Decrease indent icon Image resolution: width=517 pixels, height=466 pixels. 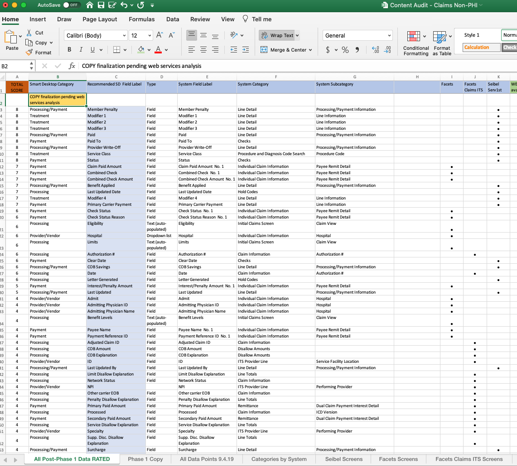[x=234, y=49]
